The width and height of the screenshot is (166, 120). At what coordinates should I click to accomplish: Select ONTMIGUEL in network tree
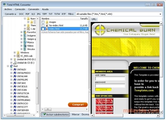[23, 97]
